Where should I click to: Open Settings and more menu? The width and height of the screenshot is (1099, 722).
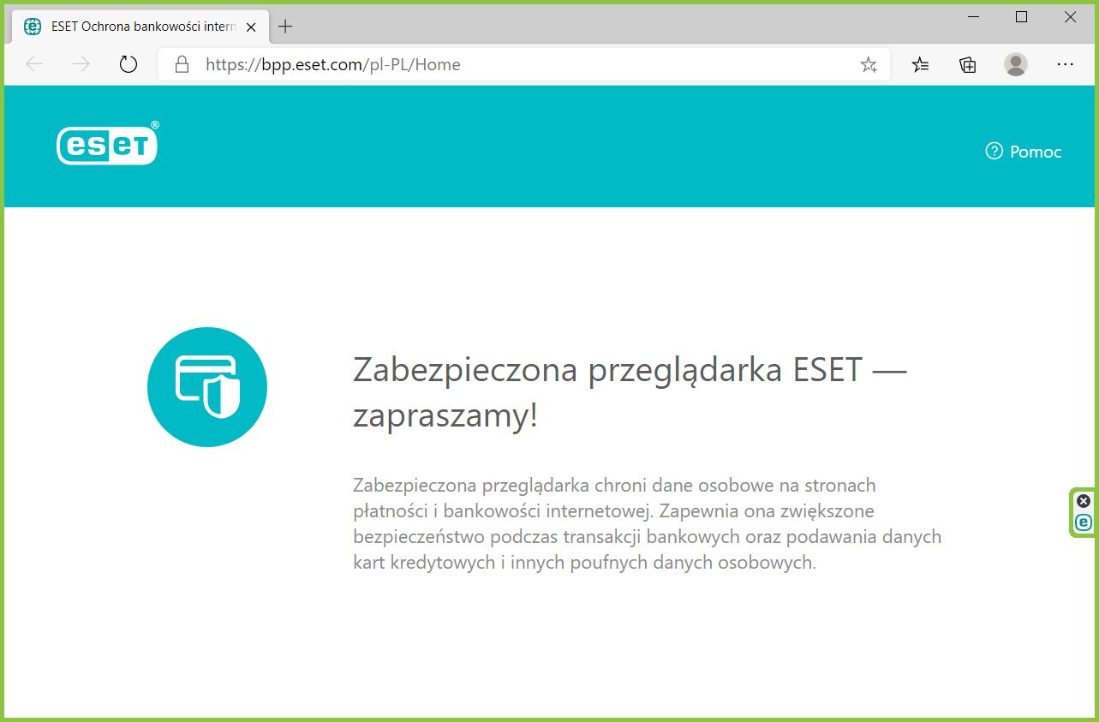(1065, 64)
